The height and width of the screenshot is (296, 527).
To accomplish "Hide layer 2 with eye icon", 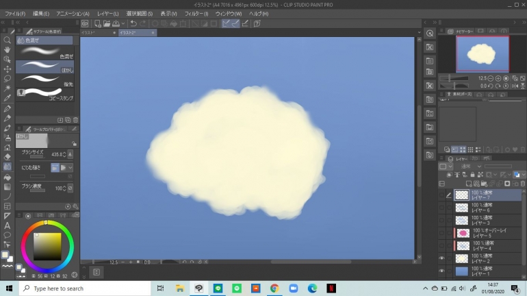I will point(441,258).
